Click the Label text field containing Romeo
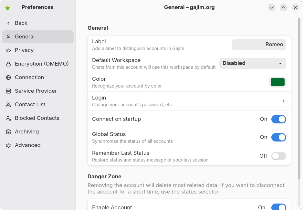 tap(259, 45)
